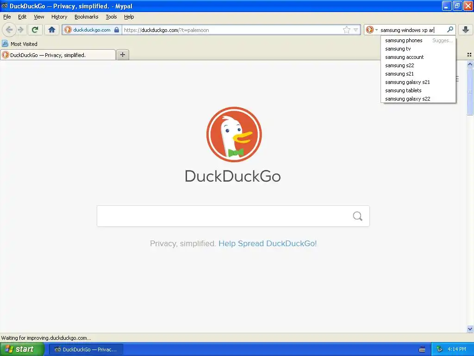This screenshot has height=356, width=474.
Task: Click the DuckDuckGo duck logo
Action: (234, 134)
